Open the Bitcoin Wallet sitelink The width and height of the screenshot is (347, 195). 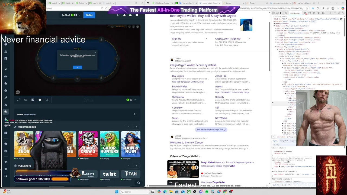click(179, 87)
